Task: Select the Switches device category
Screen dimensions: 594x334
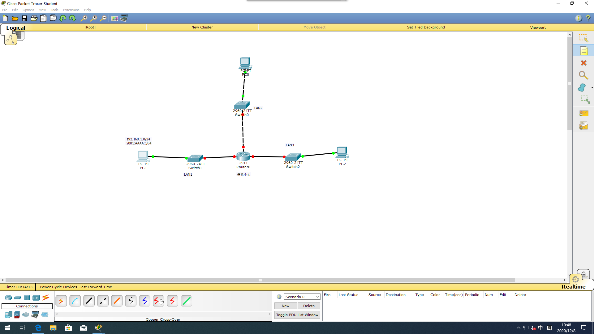Action: [18, 298]
